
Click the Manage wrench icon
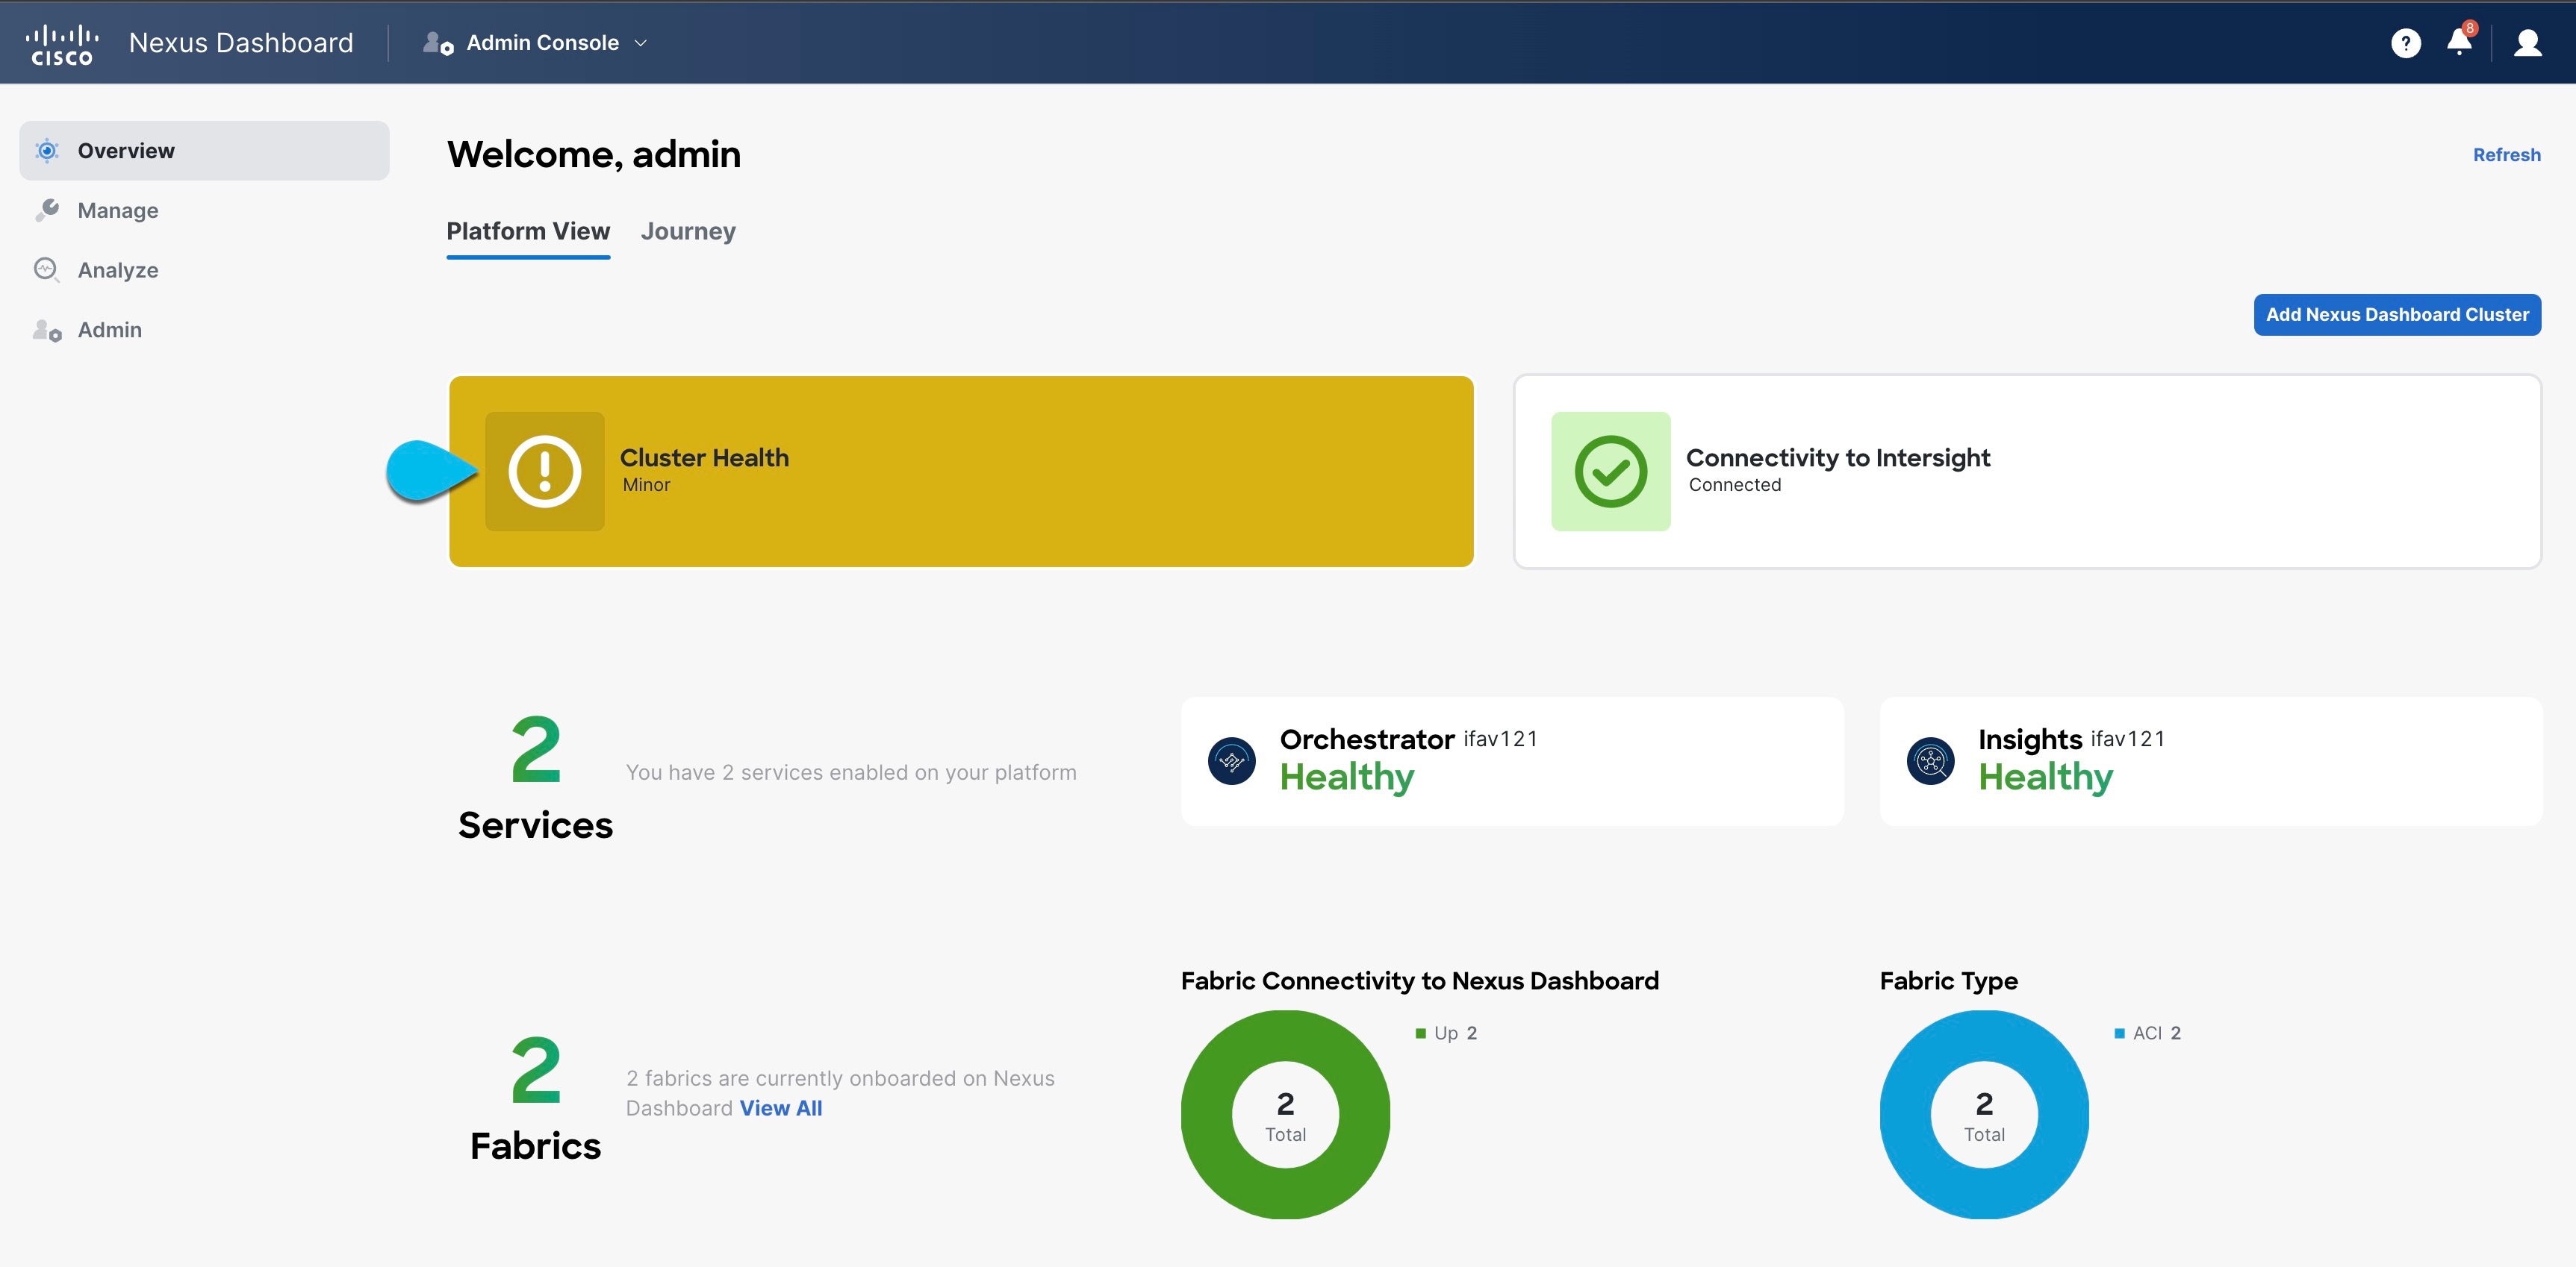[x=47, y=210]
